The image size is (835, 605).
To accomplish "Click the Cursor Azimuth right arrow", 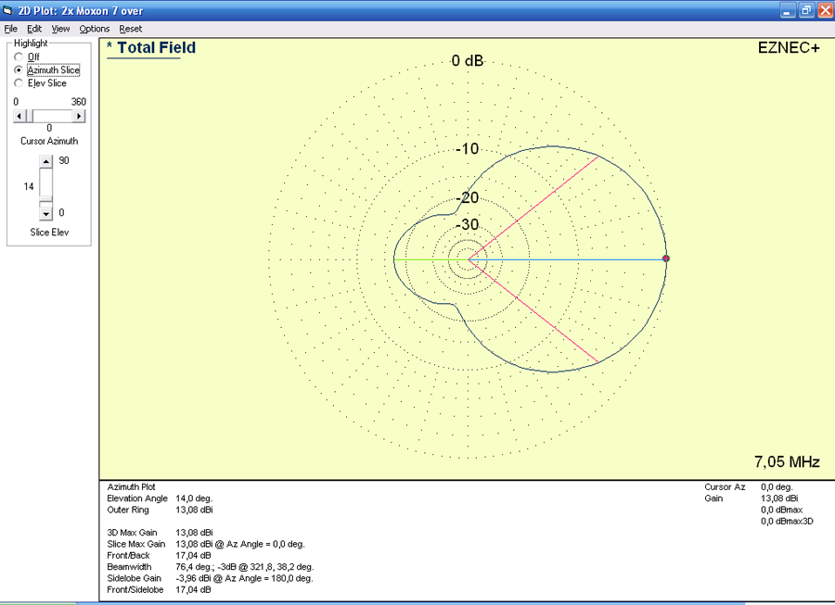I will 79,116.
